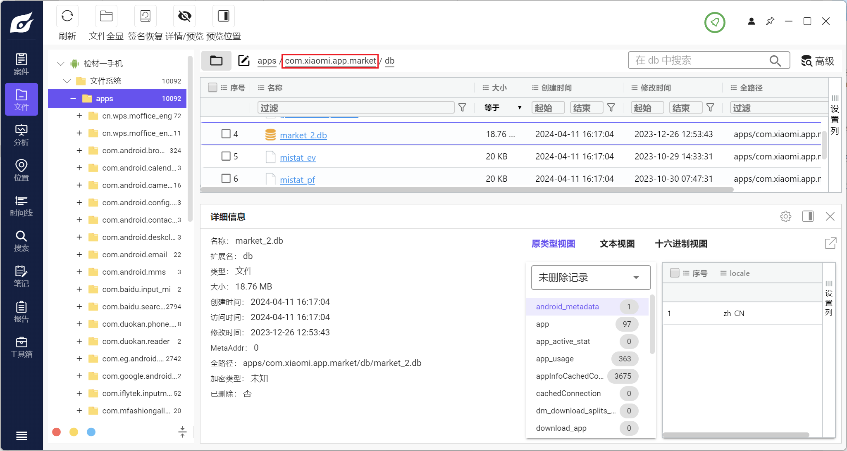Collapse the 文件系统 tree node

click(67, 81)
